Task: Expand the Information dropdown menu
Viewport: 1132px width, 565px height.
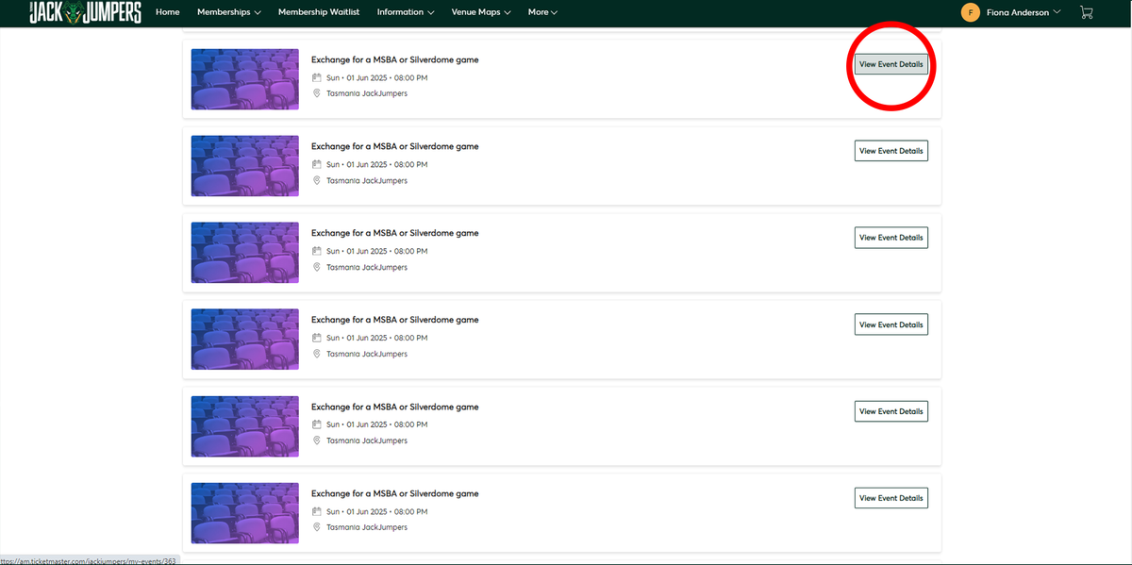Action: coord(406,12)
